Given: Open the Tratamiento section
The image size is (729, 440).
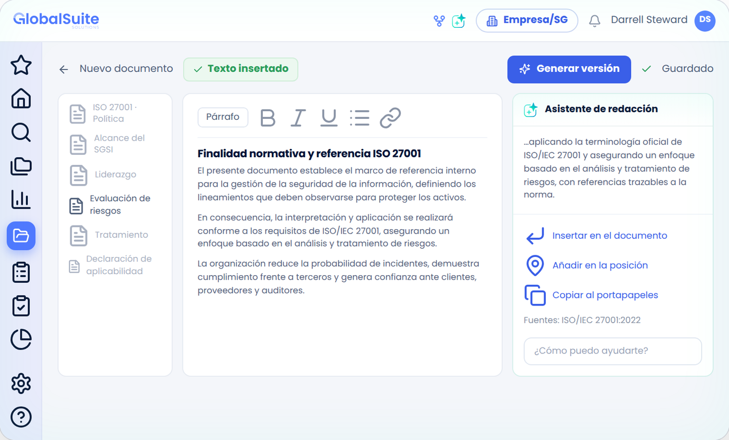Looking at the screenshot, I should (x=115, y=235).
